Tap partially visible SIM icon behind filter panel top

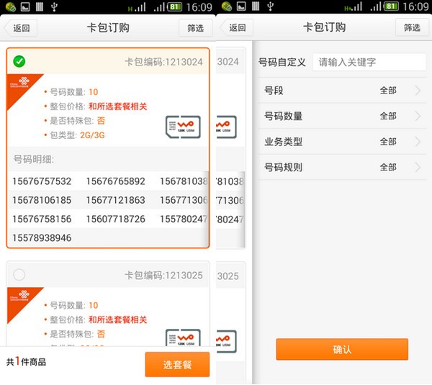pyautogui.click(x=226, y=127)
